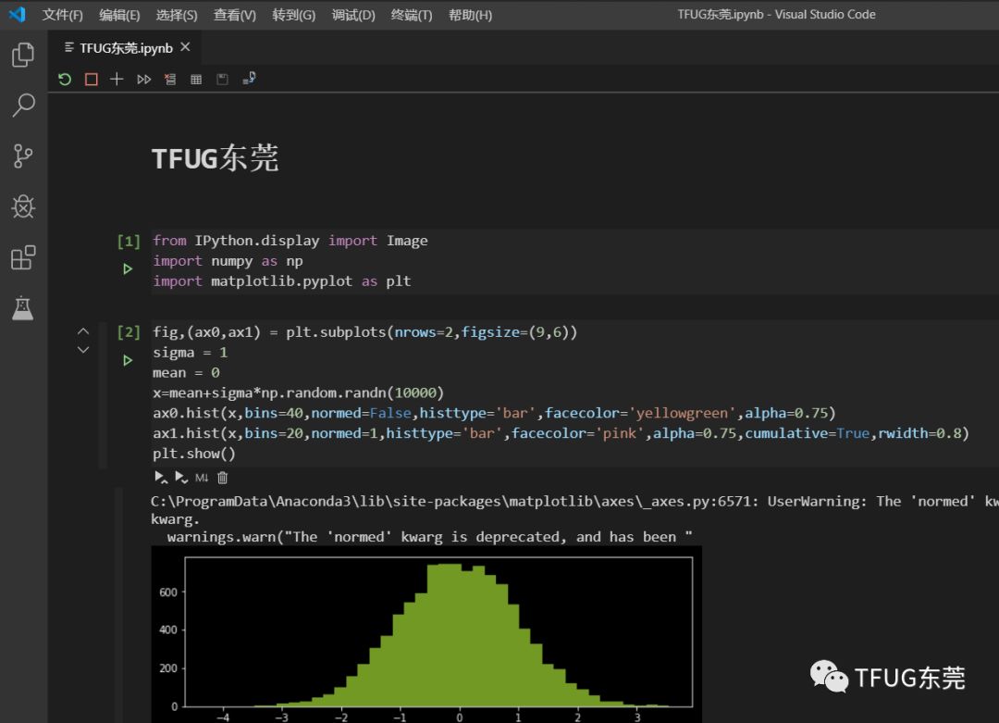The width and height of the screenshot is (999, 723).
Task: Open the 选择(S) menu
Action: click(x=177, y=15)
